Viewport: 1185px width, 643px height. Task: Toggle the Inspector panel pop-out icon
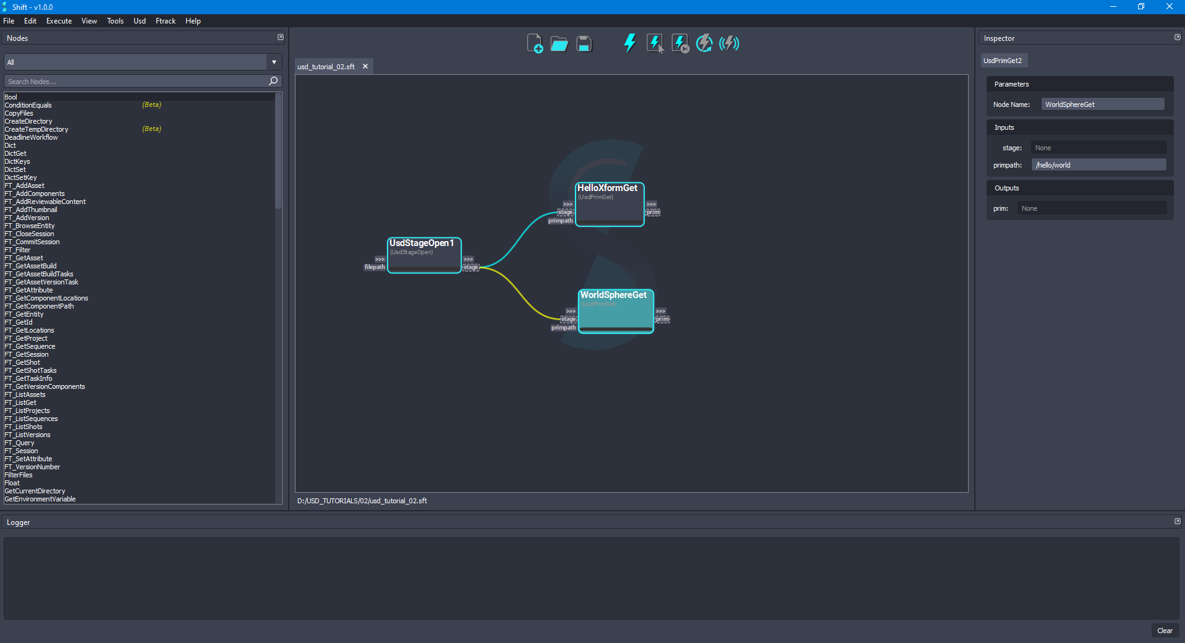1176,37
